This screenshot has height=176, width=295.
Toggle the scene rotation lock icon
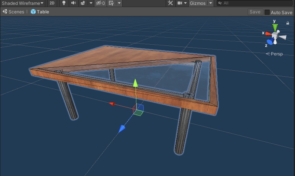pos(288,23)
